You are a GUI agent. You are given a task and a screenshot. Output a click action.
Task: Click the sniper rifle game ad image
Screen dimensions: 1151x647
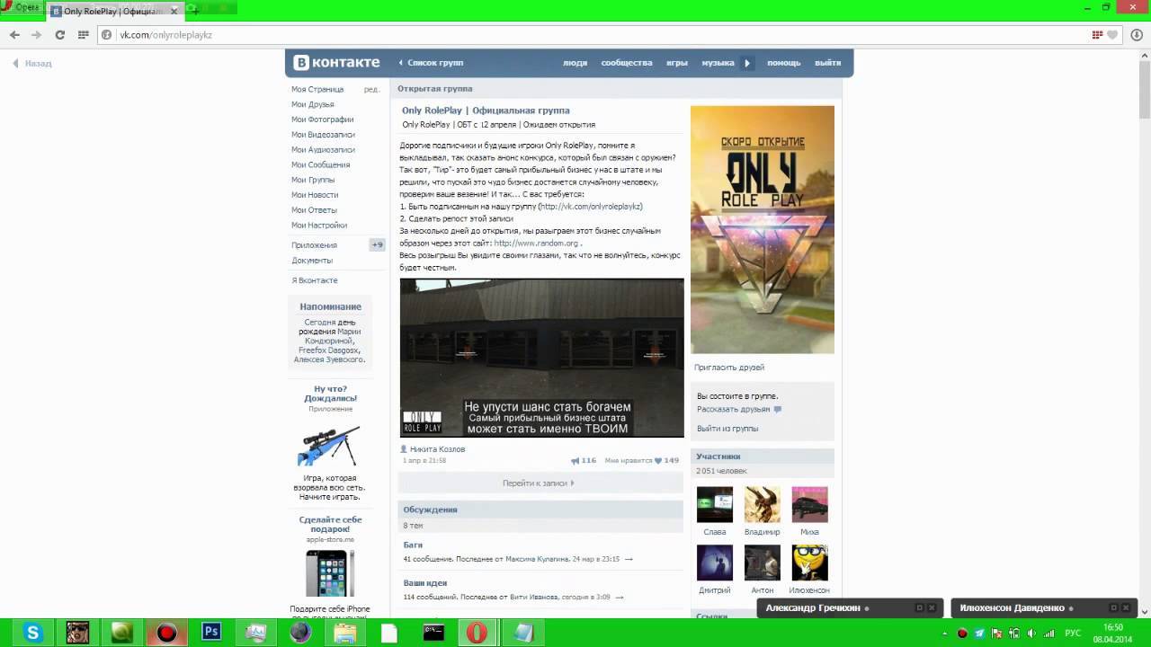[329, 445]
